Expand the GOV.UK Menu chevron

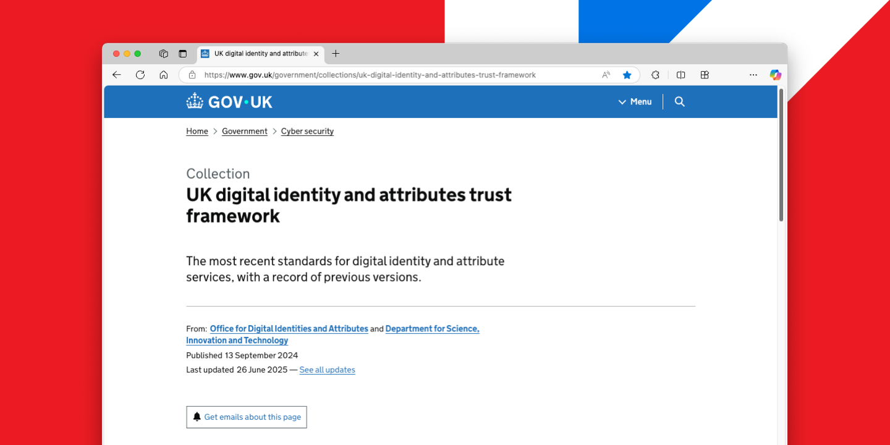point(622,101)
